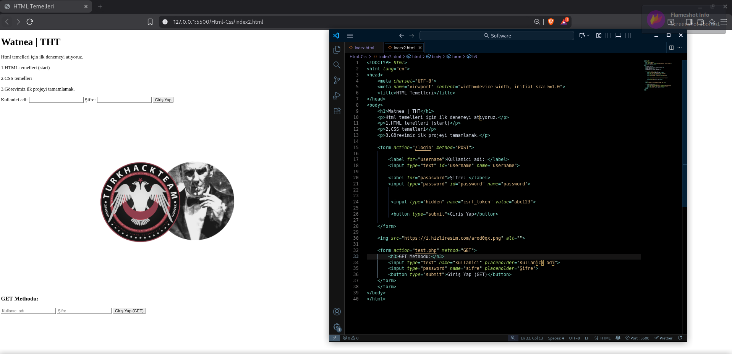Open the /login link in the editor code
This screenshot has height=354, width=732.
point(423,148)
